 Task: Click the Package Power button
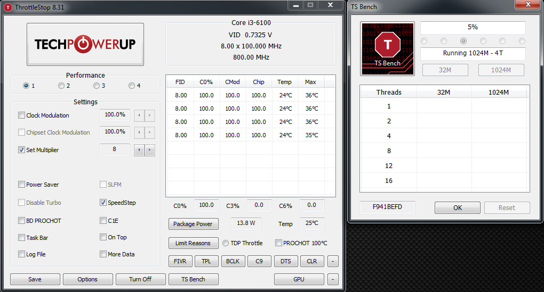pos(193,224)
